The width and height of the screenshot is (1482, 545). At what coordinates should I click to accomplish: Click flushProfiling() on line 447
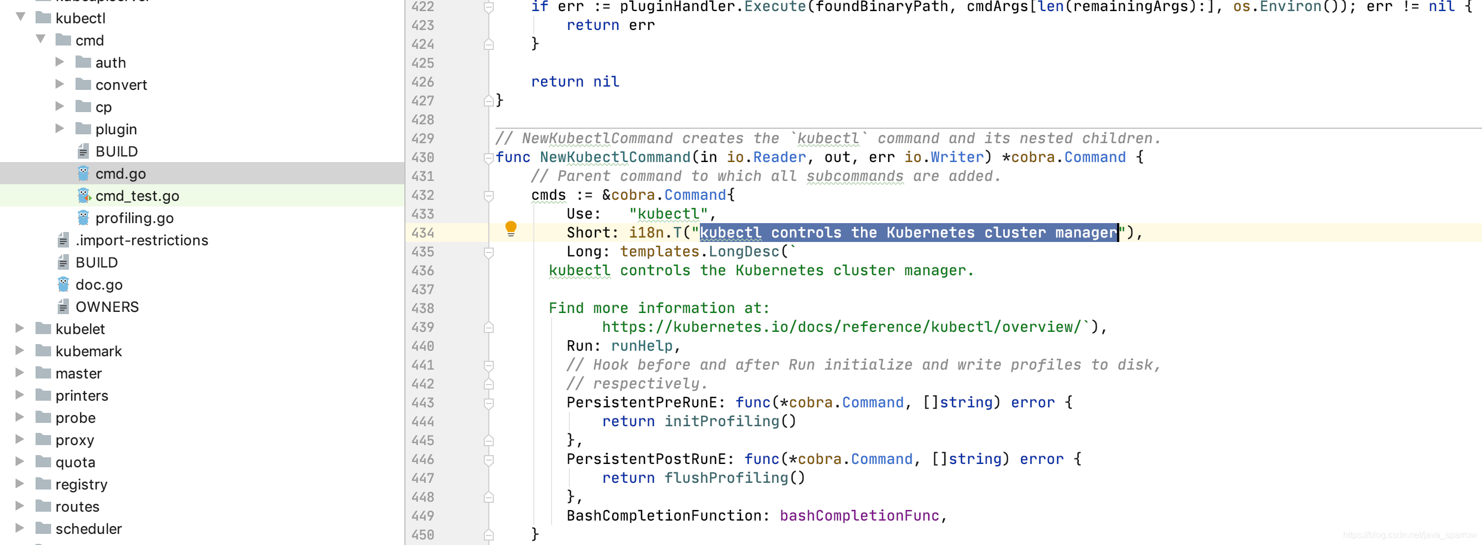click(x=735, y=477)
